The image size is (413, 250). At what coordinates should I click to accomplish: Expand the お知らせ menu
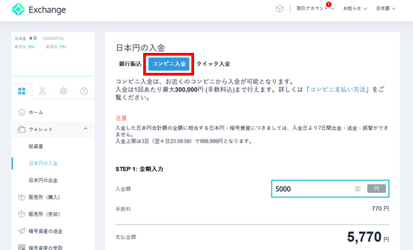pos(354,8)
